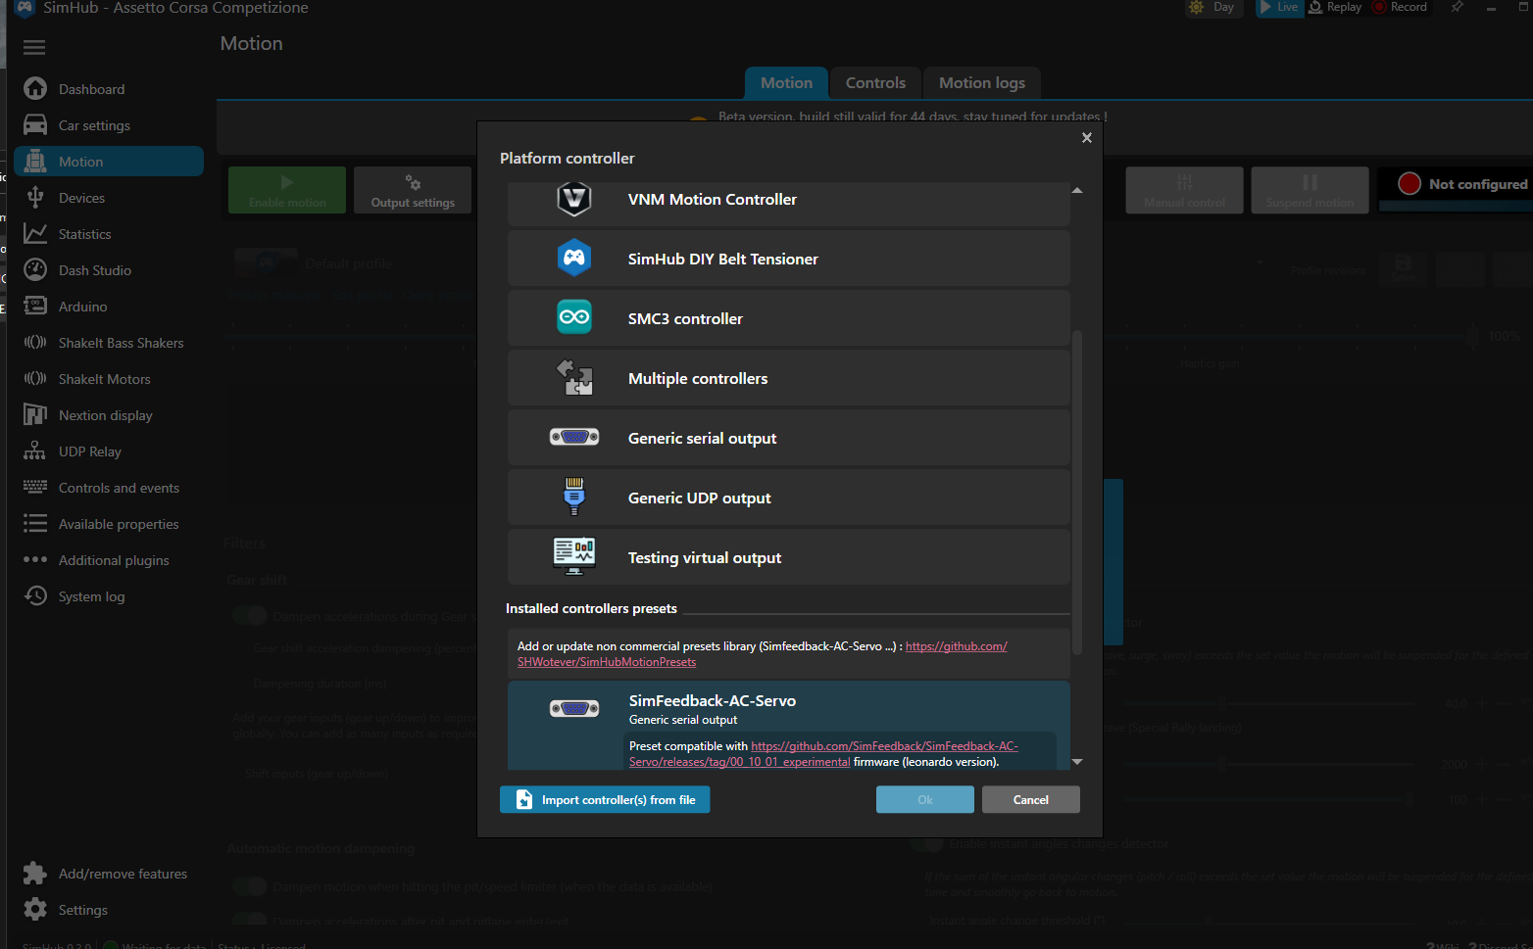The width and height of the screenshot is (1533, 949).
Task: Click the Record button in title bar
Action: 1402,8
